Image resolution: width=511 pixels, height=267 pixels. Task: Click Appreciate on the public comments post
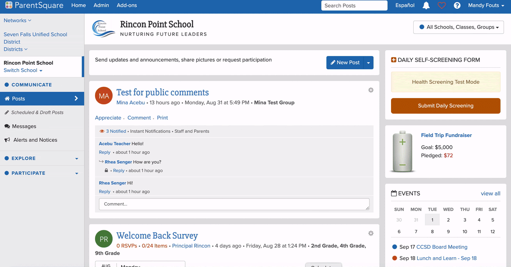(108, 118)
